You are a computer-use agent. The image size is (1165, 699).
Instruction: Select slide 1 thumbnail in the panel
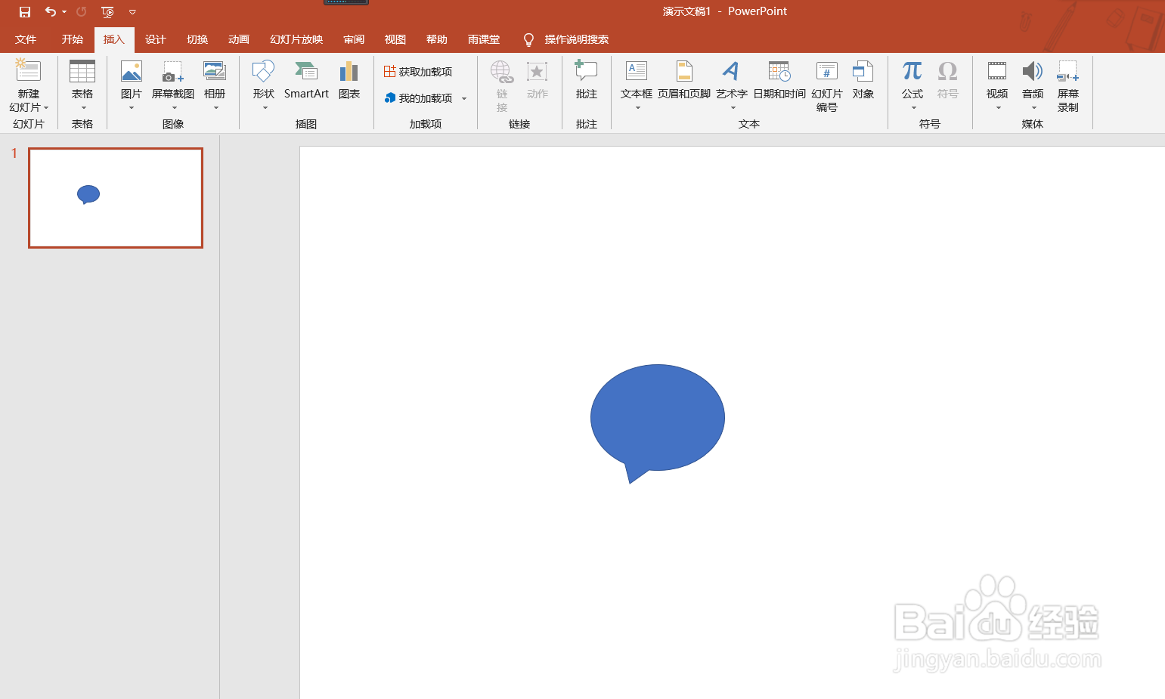[116, 198]
